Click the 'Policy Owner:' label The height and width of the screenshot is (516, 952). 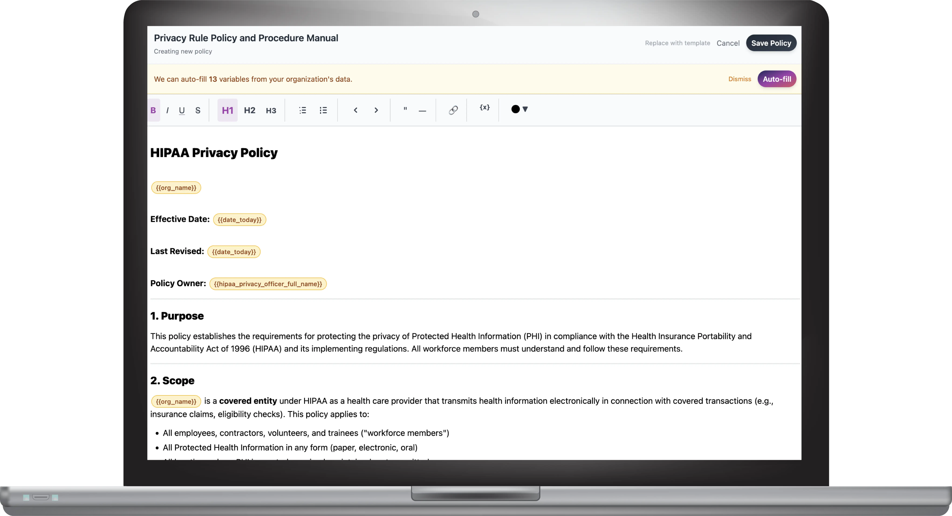click(178, 283)
